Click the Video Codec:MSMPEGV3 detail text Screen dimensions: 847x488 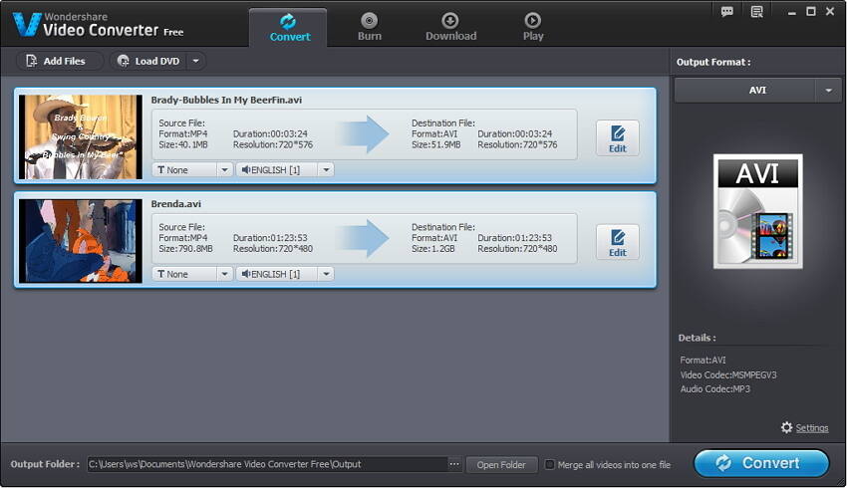point(728,374)
